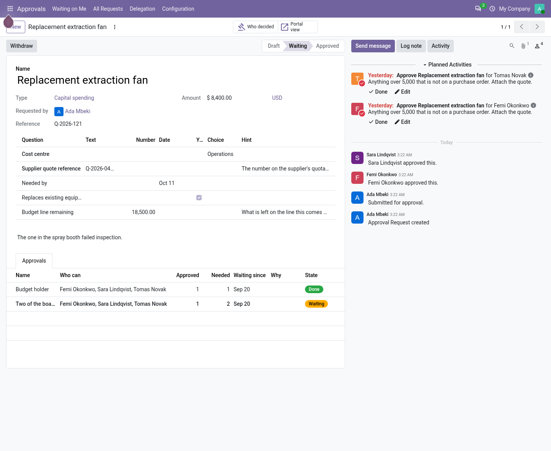This screenshot has width=551, height=451.
Task: Show info for Tomas Novak's activity
Action: (x=531, y=75)
